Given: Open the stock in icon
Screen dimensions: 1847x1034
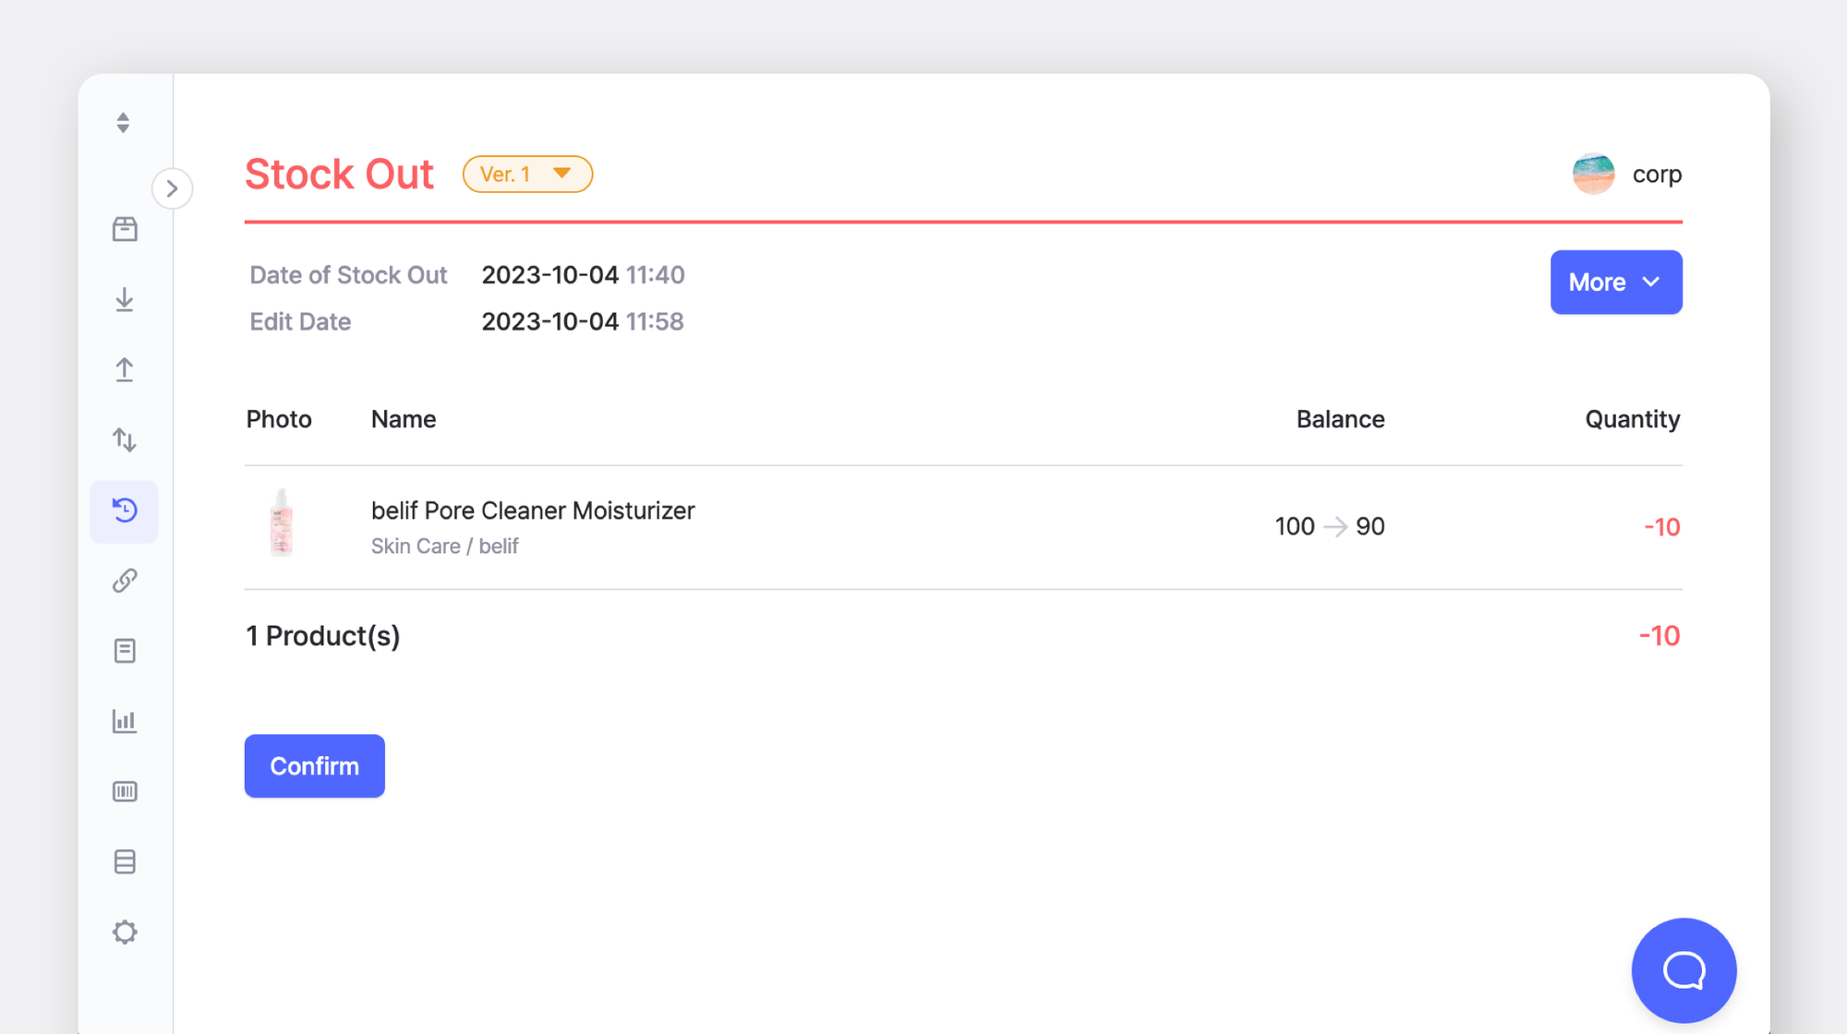Looking at the screenshot, I should [x=123, y=299].
